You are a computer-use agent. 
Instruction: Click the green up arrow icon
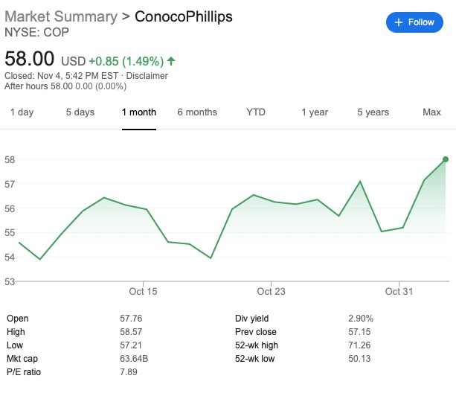click(171, 61)
